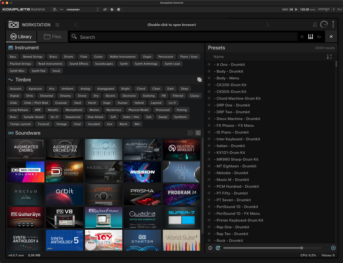Open the World Suite 3 tile

point(181,240)
